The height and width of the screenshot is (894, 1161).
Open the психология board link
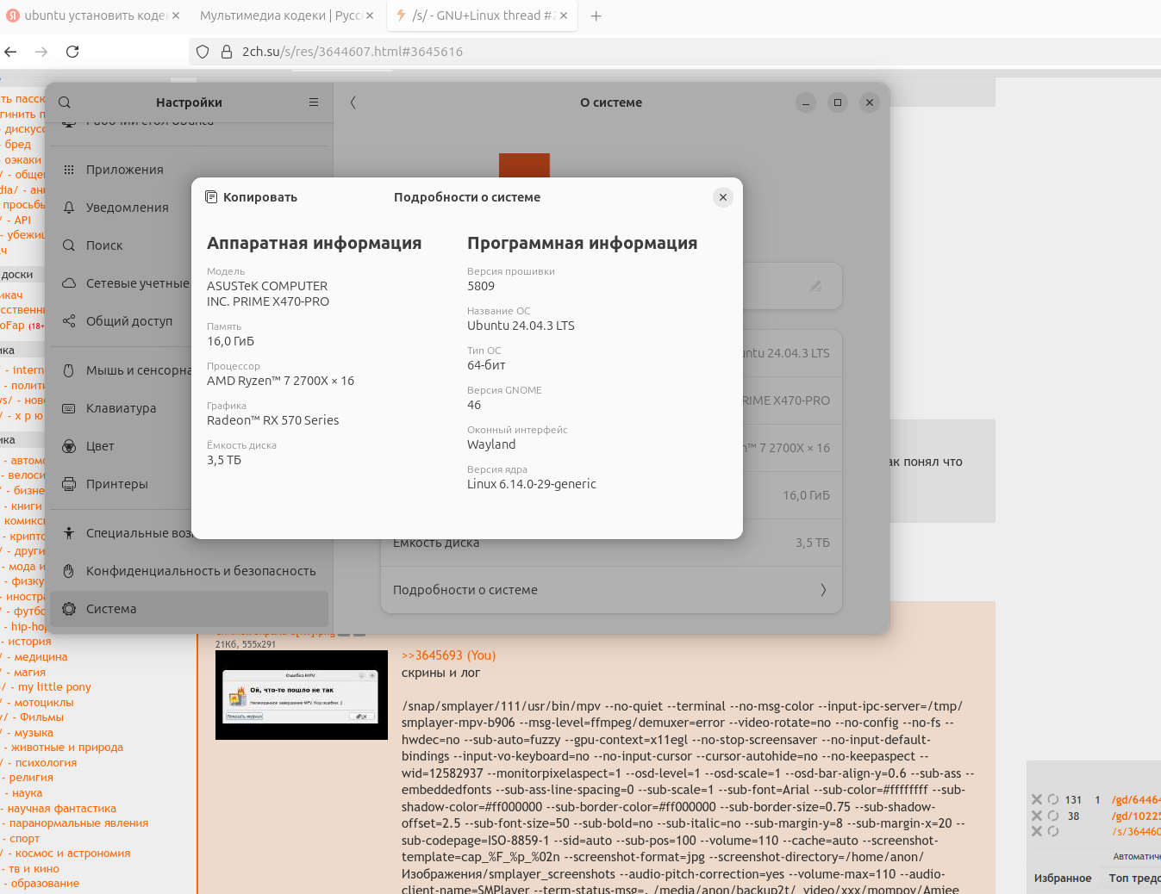pyautogui.click(x=46, y=763)
